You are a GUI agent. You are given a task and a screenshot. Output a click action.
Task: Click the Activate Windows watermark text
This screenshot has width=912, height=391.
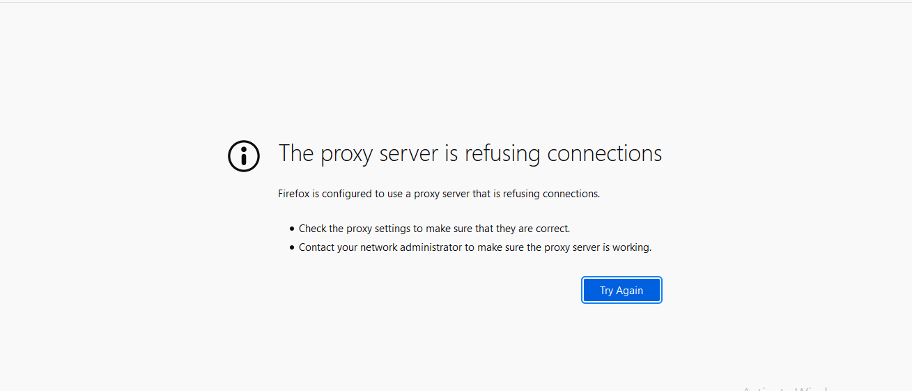[784, 388]
